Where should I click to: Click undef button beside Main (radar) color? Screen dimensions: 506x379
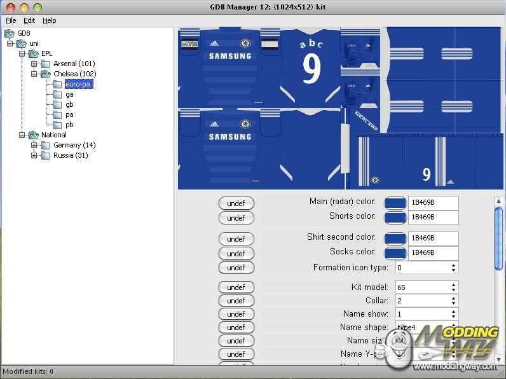236,203
